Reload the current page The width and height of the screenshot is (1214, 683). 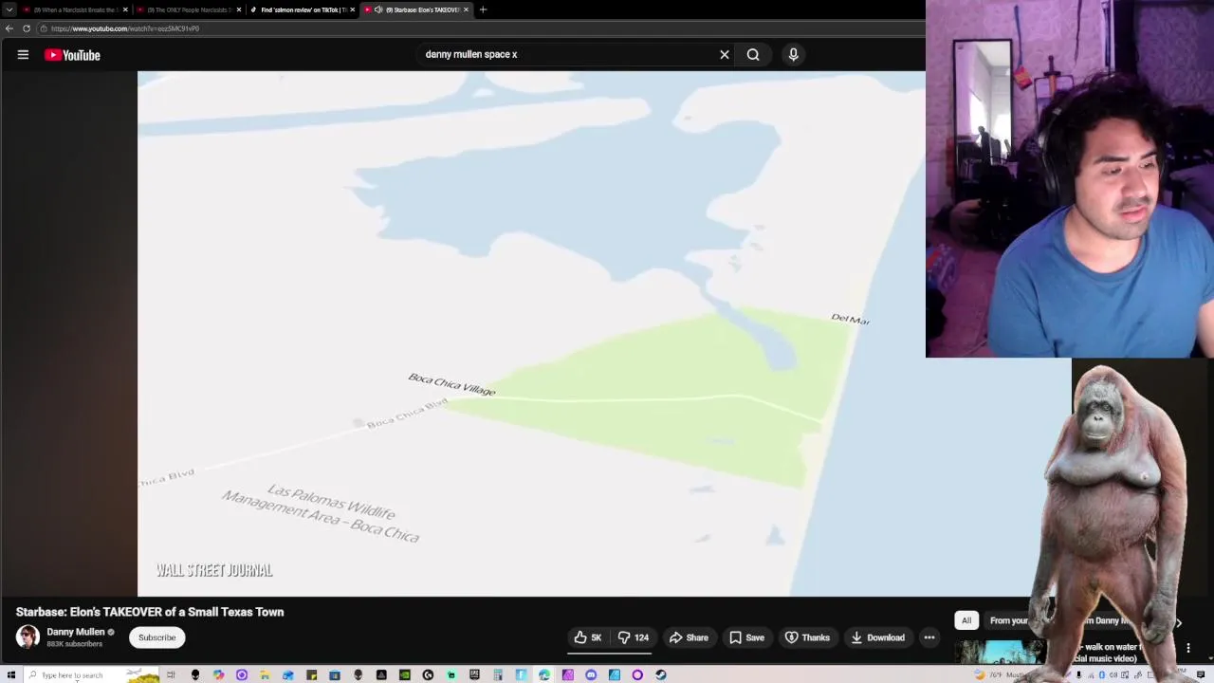[x=27, y=28]
